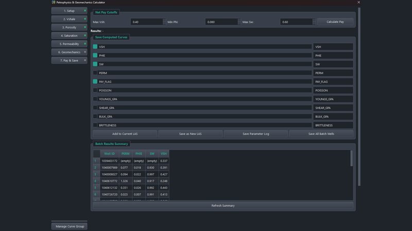Image resolution: width=412 pixels, height=231 pixels.
Task: Uncheck the SW curve checkbox
Action: point(95,64)
